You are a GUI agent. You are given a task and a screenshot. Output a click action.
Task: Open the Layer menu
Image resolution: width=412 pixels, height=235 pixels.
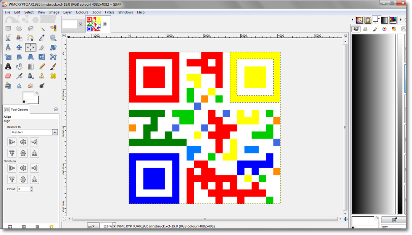[x=68, y=12]
